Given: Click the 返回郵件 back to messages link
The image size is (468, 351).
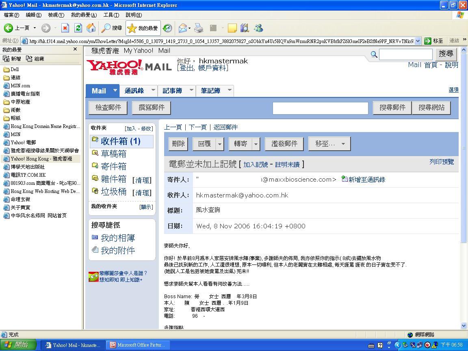Looking at the screenshot, I should click(225, 128).
